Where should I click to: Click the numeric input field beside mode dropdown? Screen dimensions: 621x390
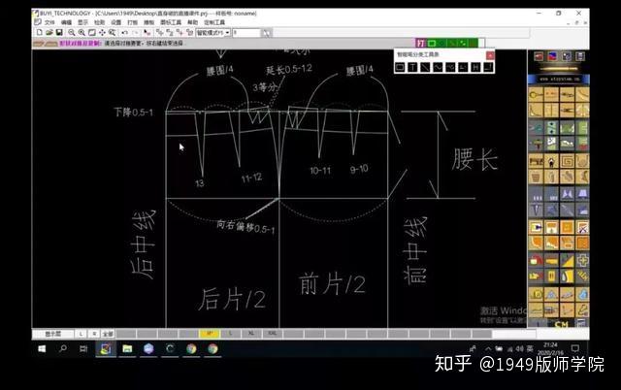click(246, 33)
